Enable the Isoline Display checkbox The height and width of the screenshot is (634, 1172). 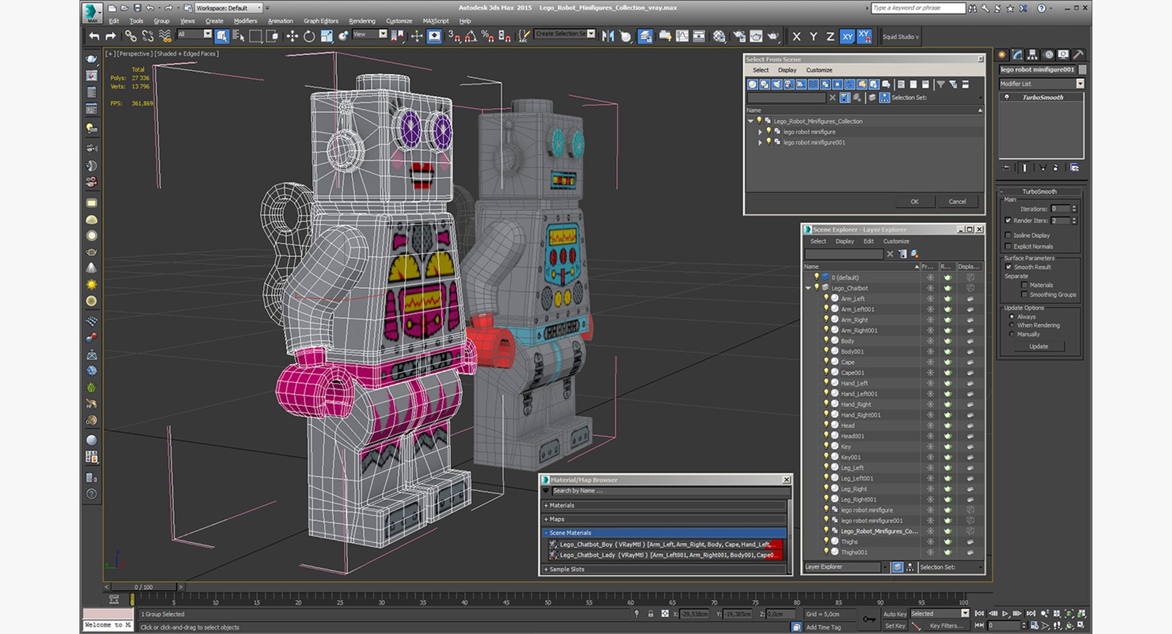(x=1008, y=235)
